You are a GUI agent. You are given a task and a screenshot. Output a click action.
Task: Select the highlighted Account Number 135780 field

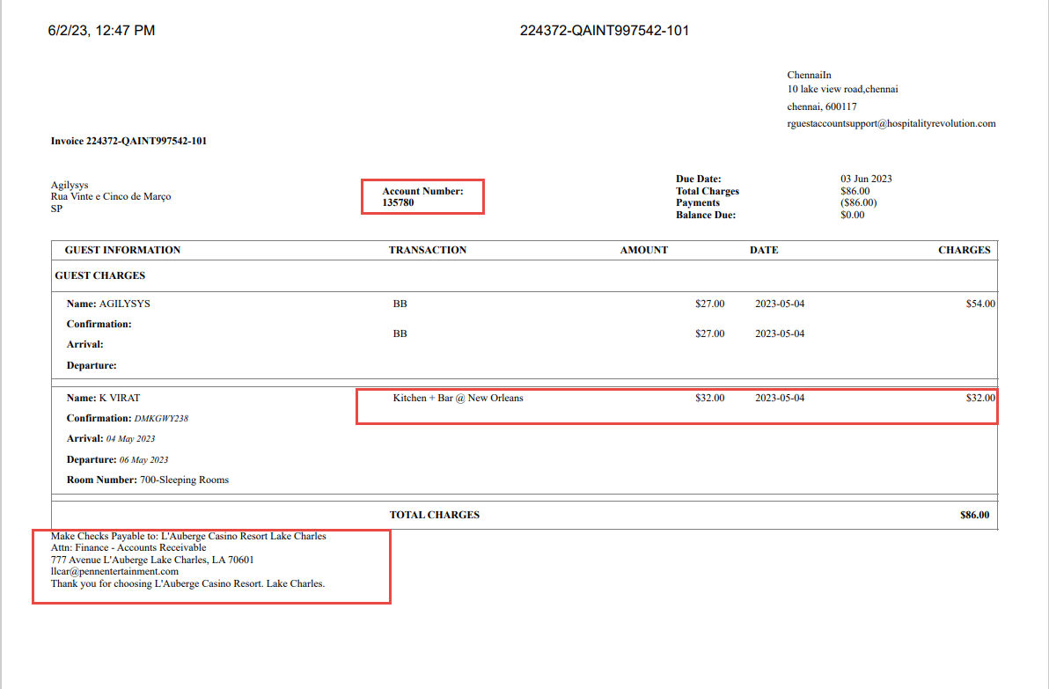(x=422, y=195)
